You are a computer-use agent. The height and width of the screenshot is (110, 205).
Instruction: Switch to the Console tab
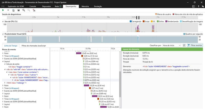point(33,6)
